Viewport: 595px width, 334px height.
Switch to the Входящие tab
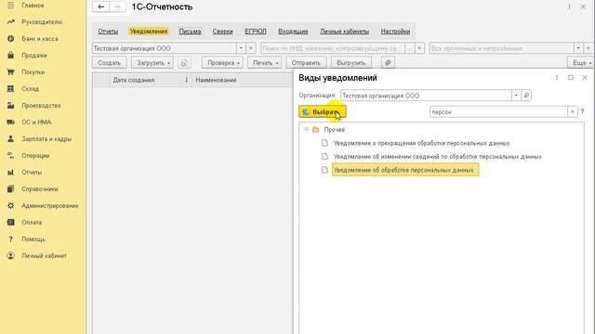click(x=293, y=32)
